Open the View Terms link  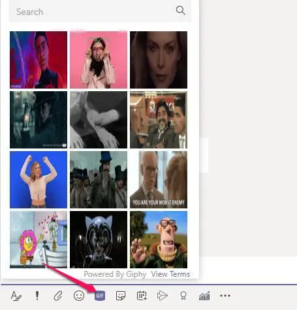pos(170,274)
